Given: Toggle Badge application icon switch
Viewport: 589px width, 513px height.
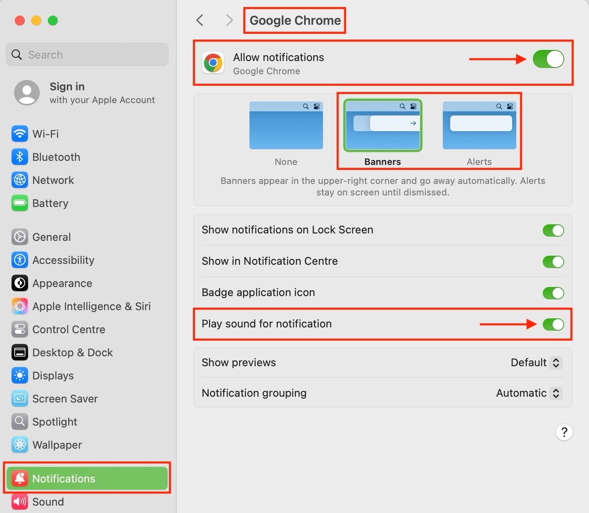Looking at the screenshot, I should [x=553, y=293].
